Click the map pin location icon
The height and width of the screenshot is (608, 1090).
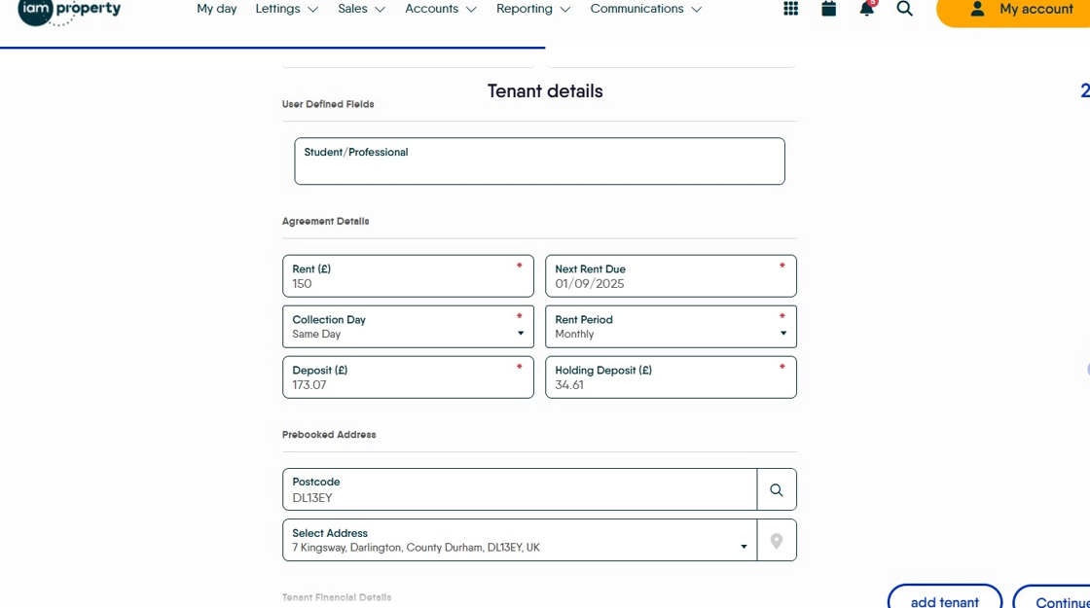pos(776,541)
